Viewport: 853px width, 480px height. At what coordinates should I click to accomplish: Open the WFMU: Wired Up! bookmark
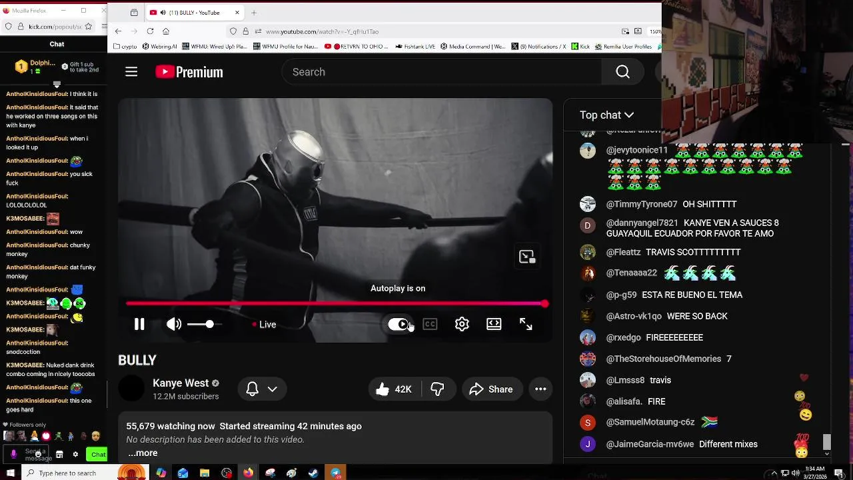click(x=213, y=47)
